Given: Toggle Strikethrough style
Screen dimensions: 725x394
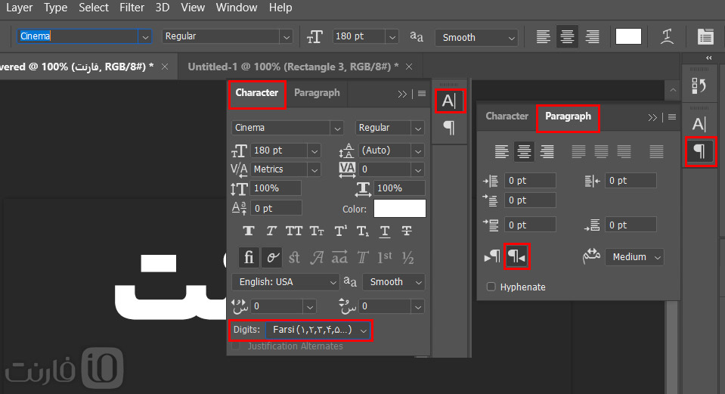Looking at the screenshot, I should [x=407, y=231].
